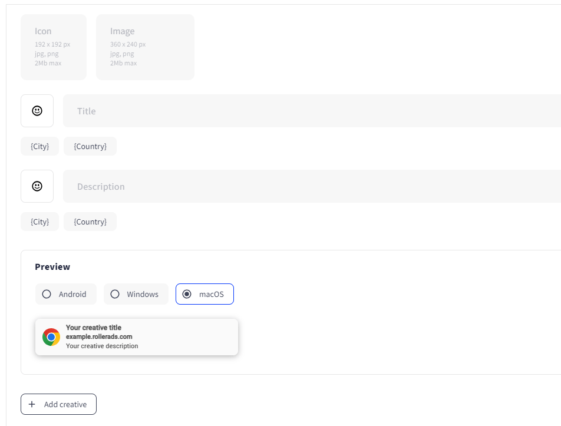Select the Windows preview option
561x426 pixels.
pyautogui.click(x=136, y=294)
